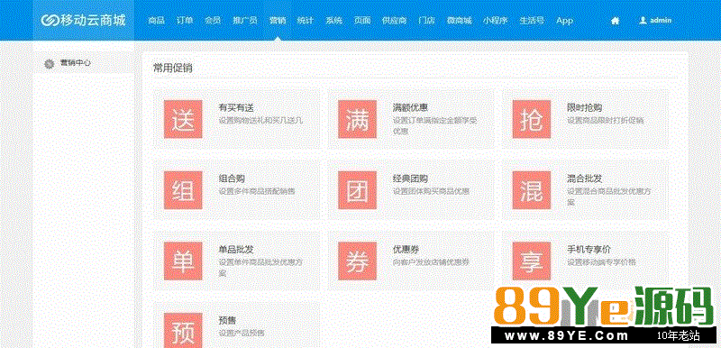Select the 抢 flash sale icon
The image size is (721, 348).
coord(532,119)
